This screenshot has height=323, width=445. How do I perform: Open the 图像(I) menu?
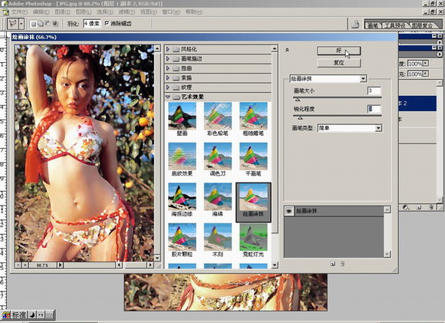[x=62, y=12]
